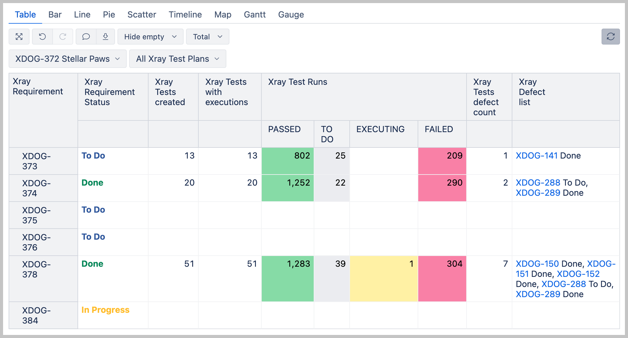628x338 pixels.
Task: Switch to the Bar chart tab
Action: click(x=55, y=14)
